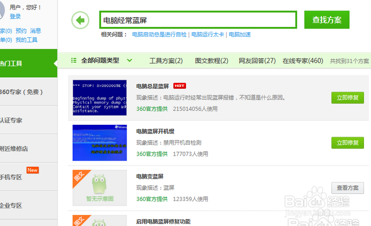This screenshot has width=371, height=226.
Task: Click the text 123359人使用
Action: pyautogui.click(x=190, y=199)
